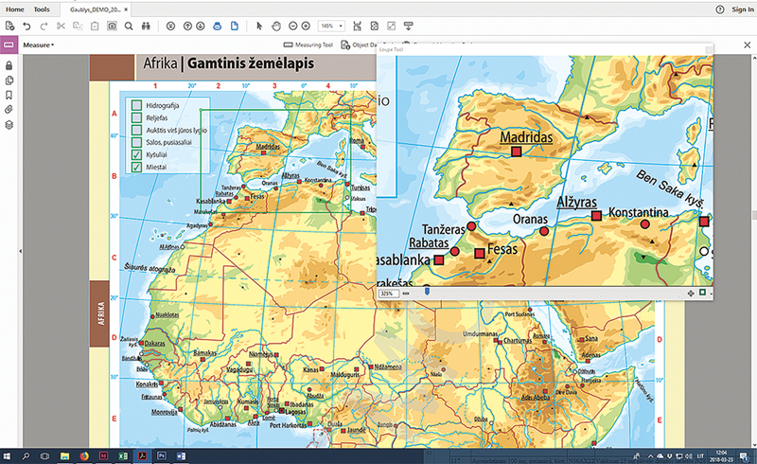Click the green loupe rectangle on map
This screenshot has width=757, height=464.
click(275, 161)
